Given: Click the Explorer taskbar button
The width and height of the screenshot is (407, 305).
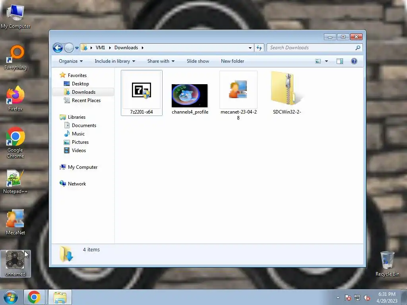Looking at the screenshot, I should pos(60,297).
